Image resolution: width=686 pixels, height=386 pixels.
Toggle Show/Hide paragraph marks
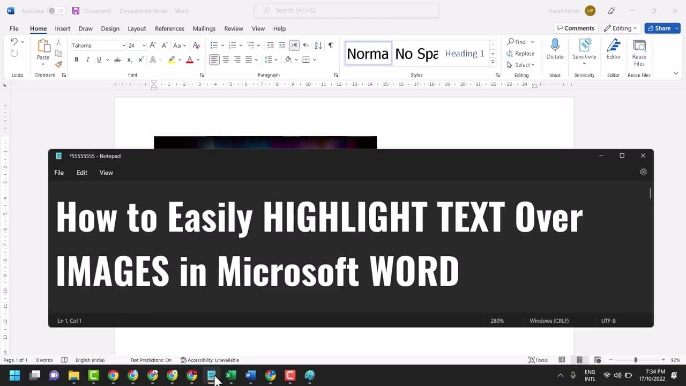pos(331,46)
